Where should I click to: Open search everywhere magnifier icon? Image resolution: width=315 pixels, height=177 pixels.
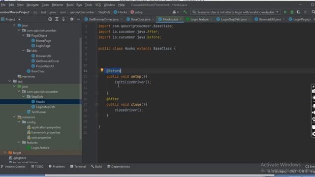[x=313, y=12]
